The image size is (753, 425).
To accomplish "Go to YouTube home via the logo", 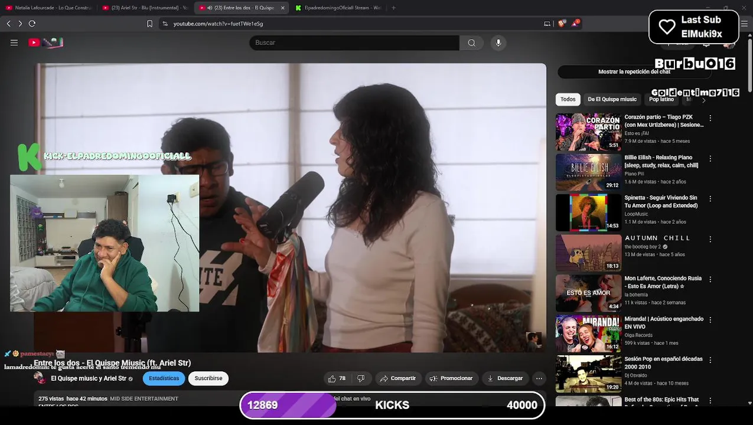I will point(45,42).
